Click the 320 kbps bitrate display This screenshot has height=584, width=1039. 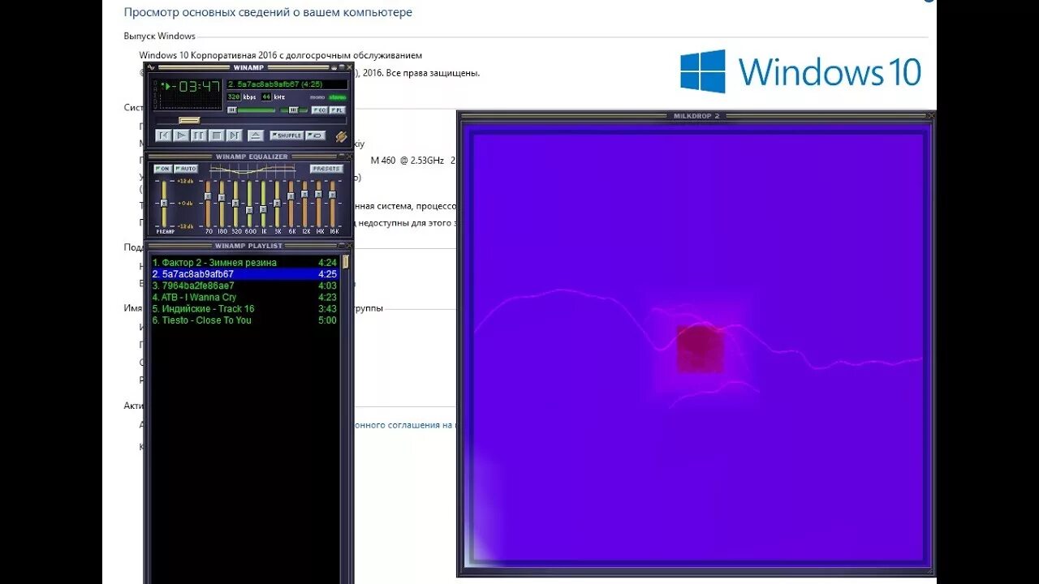point(234,97)
